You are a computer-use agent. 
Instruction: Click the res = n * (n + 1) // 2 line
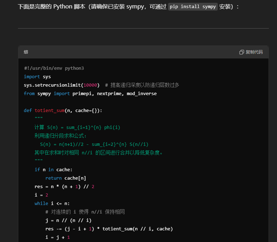[64, 186]
